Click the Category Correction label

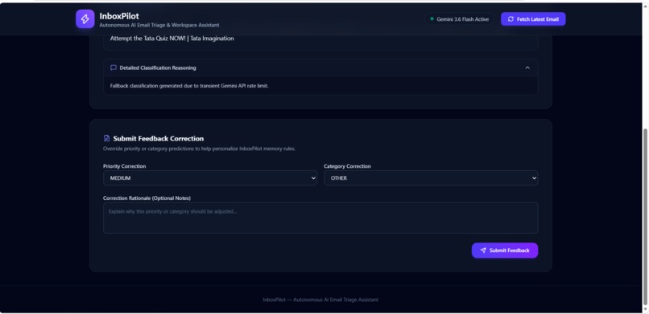pos(347,166)
